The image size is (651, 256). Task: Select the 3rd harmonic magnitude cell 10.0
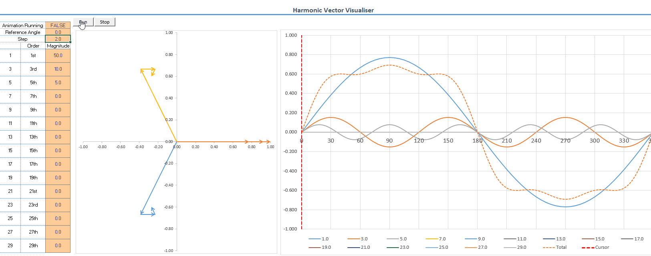(58, 69)
